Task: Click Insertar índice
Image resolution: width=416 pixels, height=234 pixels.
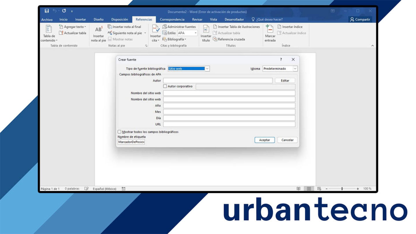Action: tap(290, 27)
